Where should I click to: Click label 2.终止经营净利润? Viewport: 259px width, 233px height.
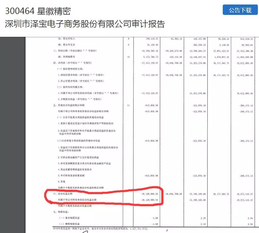point(81,81)
